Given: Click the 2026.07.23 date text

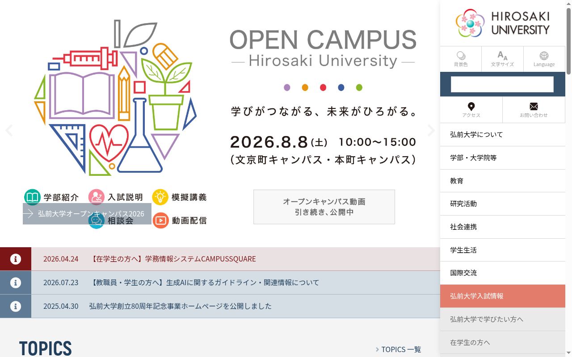Looking at the screenshot, I should click(61, 282).
